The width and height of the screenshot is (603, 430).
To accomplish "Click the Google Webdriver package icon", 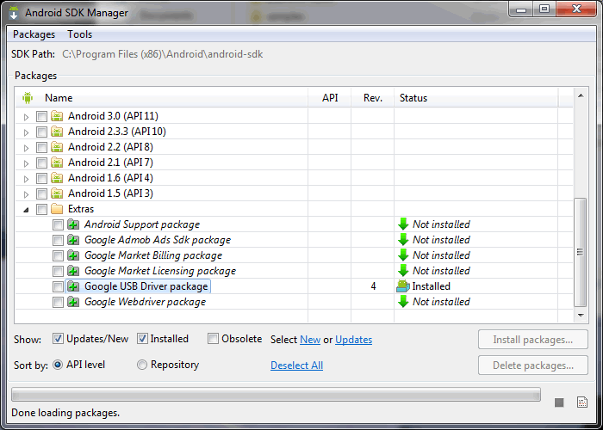I will point(73,302).
